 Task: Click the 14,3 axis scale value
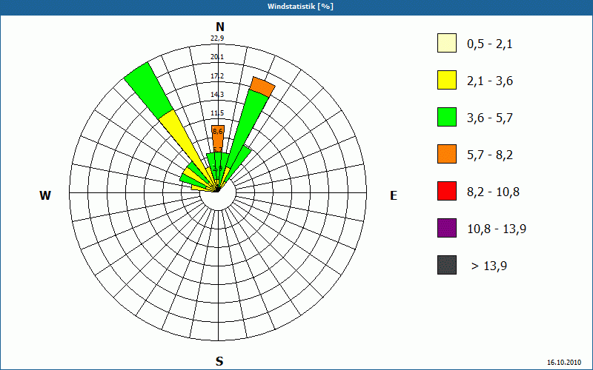click(217, 95)
